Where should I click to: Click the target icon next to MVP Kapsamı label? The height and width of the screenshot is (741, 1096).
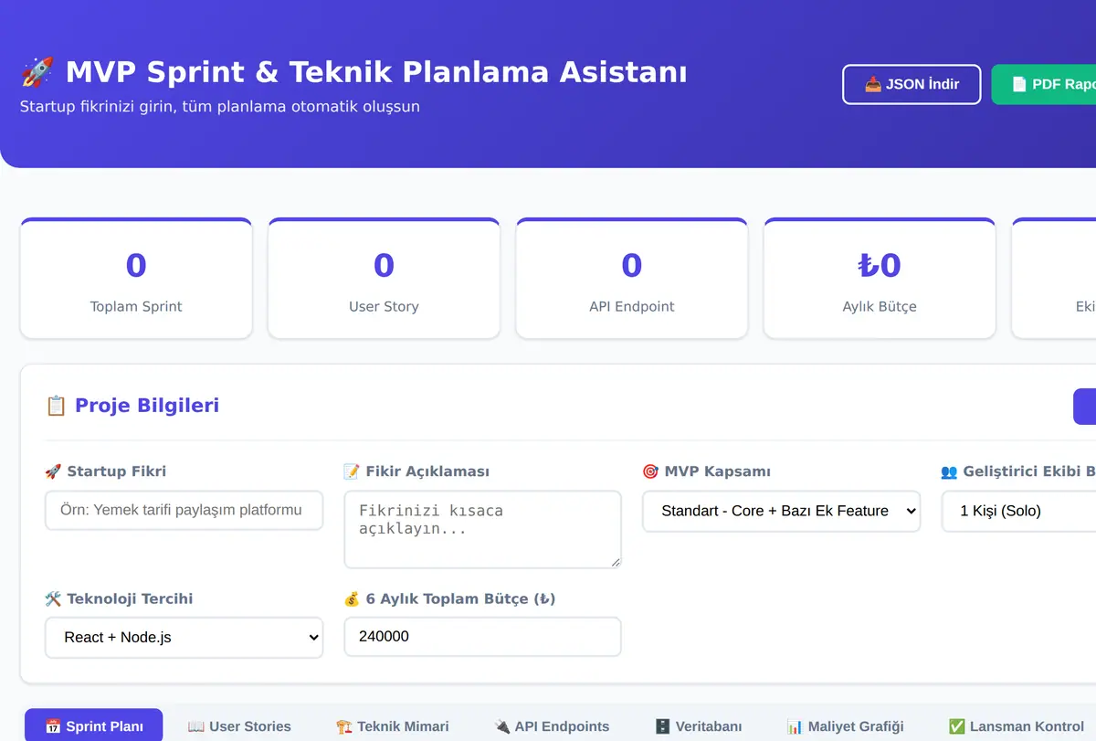point(650,471)
